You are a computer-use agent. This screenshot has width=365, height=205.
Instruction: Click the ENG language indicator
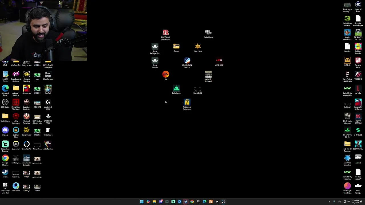pyautogui.click(x=339, y=202)
